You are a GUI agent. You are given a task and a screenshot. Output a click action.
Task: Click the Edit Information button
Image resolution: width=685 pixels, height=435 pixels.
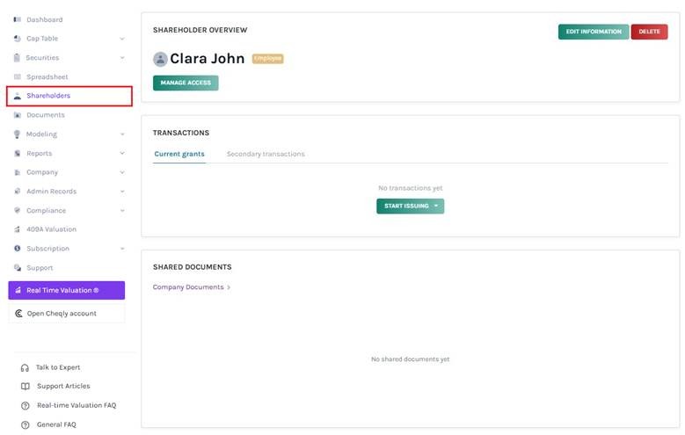point(594,32)
